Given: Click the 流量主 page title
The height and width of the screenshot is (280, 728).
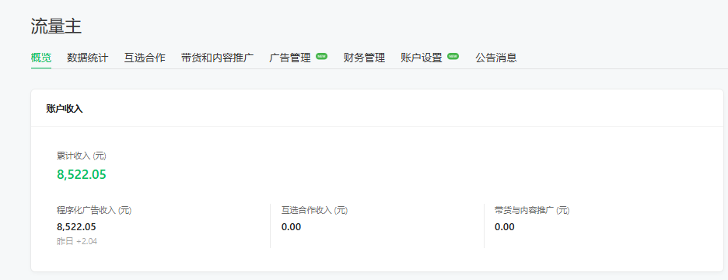Looking at the screenshot, I should coord(56,26).
